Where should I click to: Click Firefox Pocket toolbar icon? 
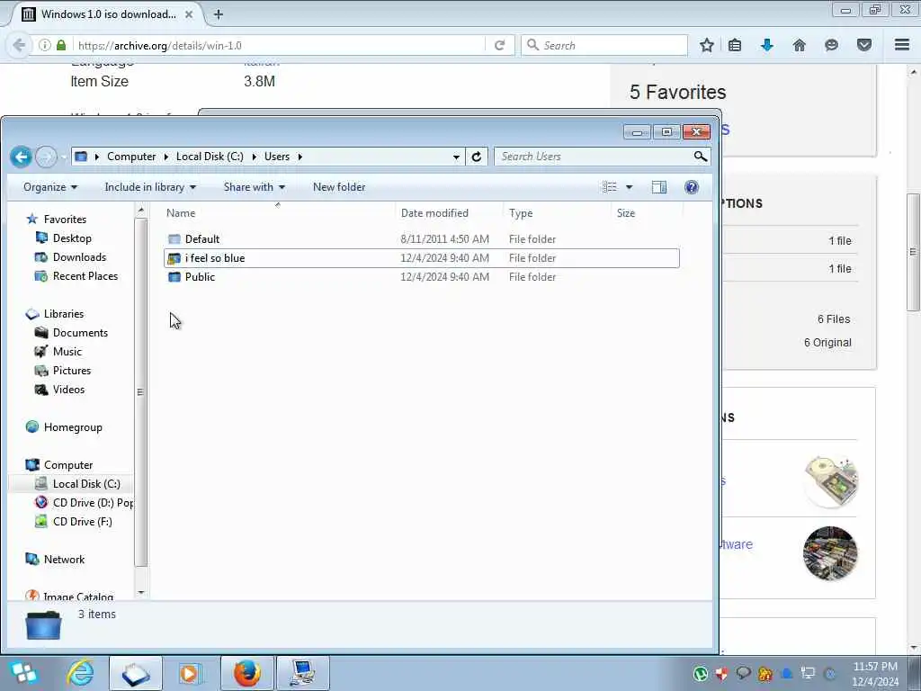tap(864, 45)
